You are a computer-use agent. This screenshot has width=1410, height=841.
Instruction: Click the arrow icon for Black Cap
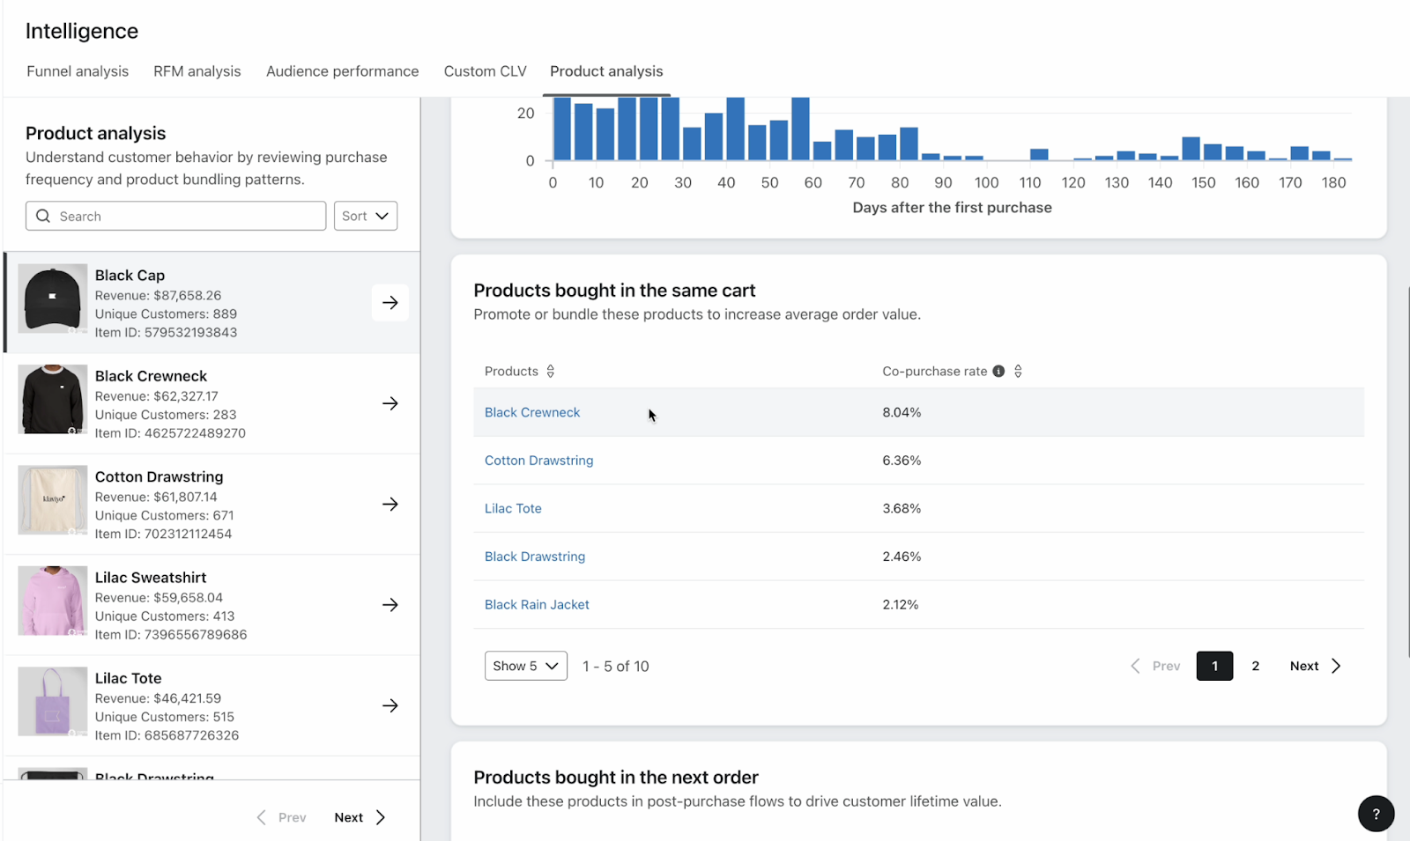point(390,303)
